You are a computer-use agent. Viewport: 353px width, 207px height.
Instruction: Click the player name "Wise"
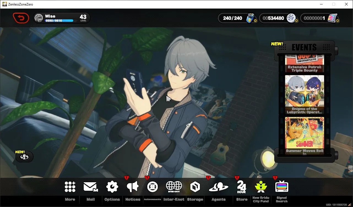click(x=50, y=16)
